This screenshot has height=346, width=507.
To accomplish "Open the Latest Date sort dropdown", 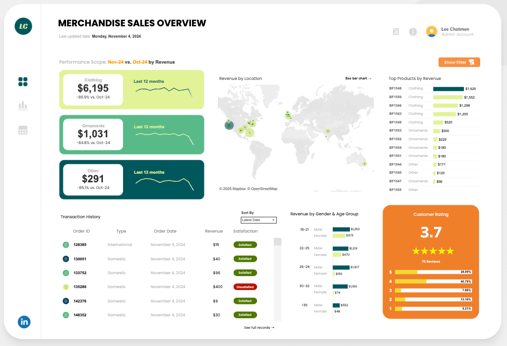I will [x=259, y=220].
